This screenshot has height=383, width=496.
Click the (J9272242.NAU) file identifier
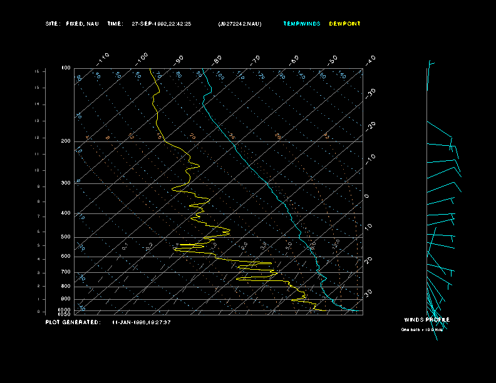point(240,24)
